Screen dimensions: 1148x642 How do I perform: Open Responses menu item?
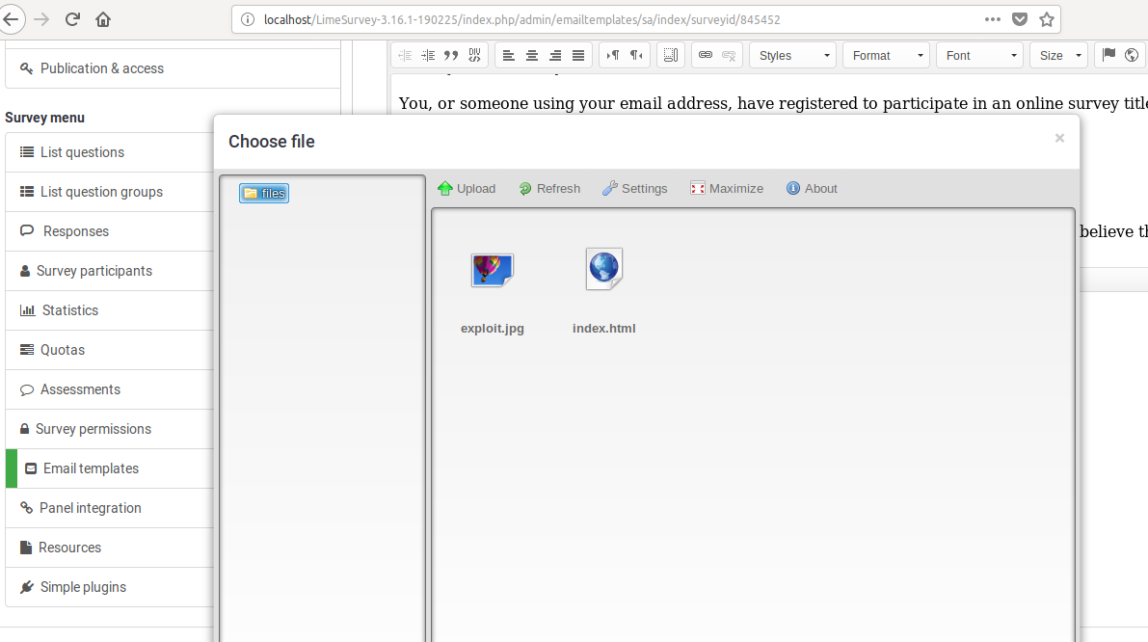click(110, 231)
